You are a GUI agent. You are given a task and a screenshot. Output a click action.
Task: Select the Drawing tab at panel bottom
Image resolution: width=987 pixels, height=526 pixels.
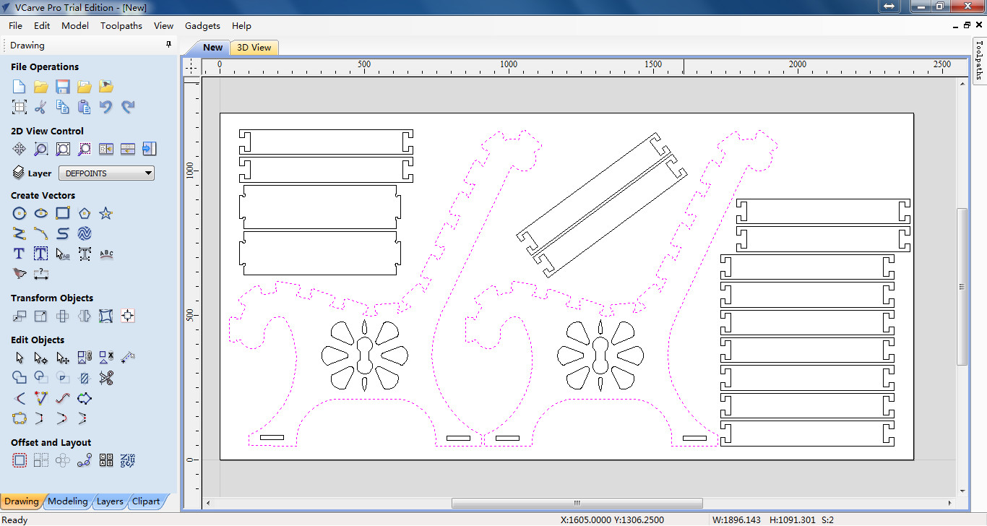pos(22,501)
